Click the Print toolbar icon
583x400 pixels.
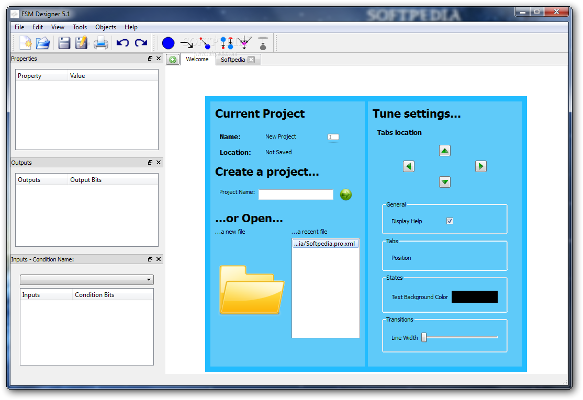point(100,43)
